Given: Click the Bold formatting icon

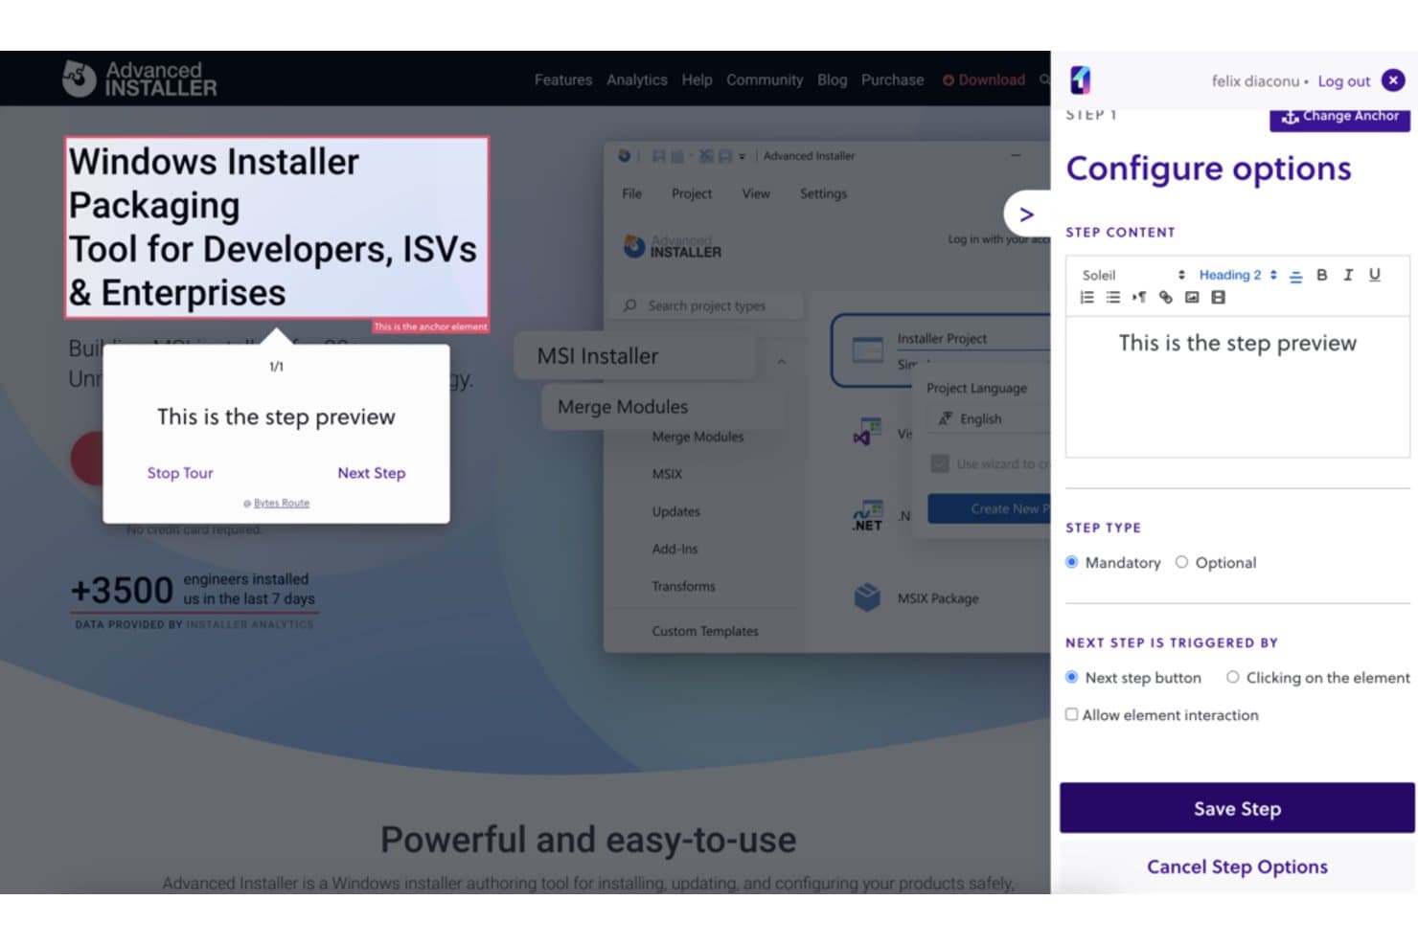Looking at the screenshot, I should 1321,275.
